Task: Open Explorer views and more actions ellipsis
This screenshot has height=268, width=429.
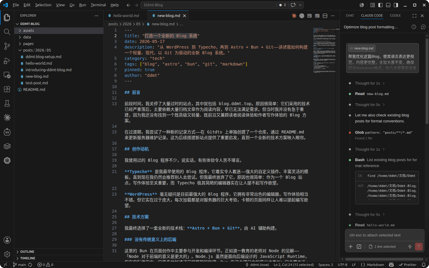Action: [x=97, y=15]
